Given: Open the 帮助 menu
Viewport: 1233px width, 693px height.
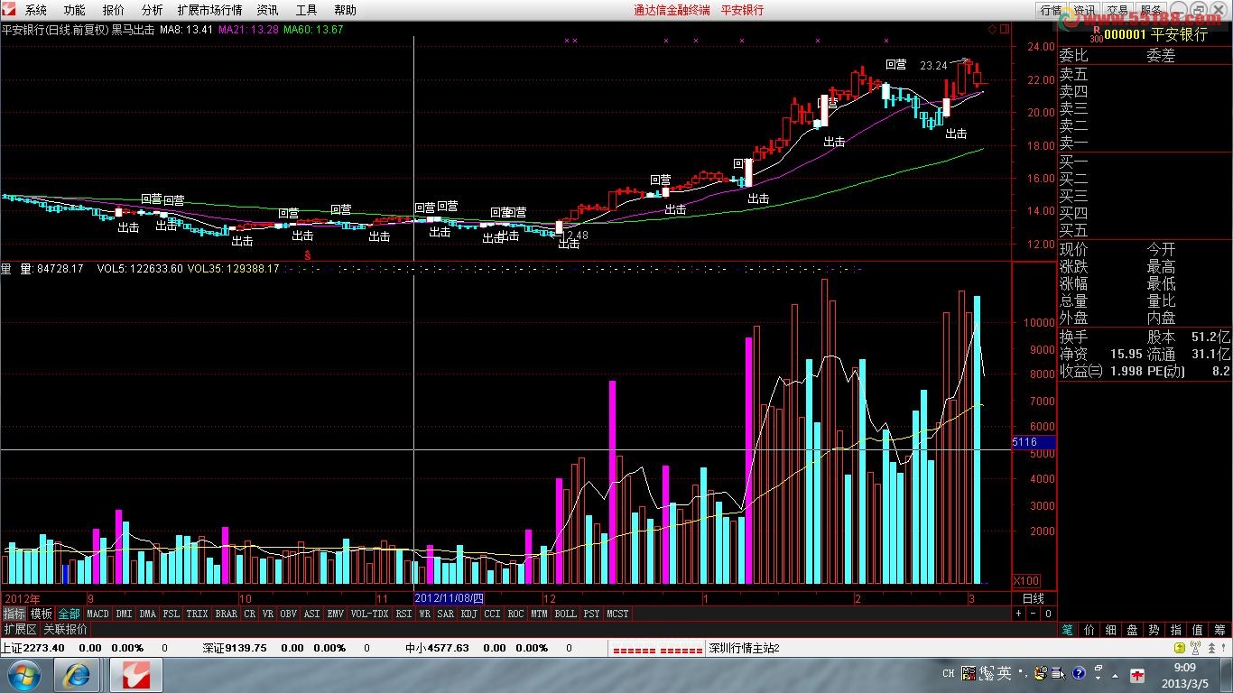Looking at the screenshot, I should pos(346,10).
